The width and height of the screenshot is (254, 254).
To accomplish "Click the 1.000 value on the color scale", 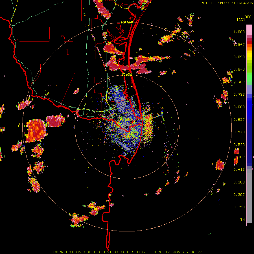I will click(x=239, y=32).
